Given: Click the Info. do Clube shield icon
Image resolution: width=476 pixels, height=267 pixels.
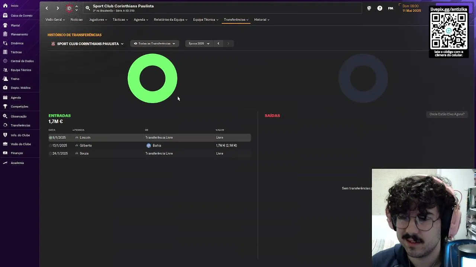Looking at the screenshot, I should click(5, 135).
